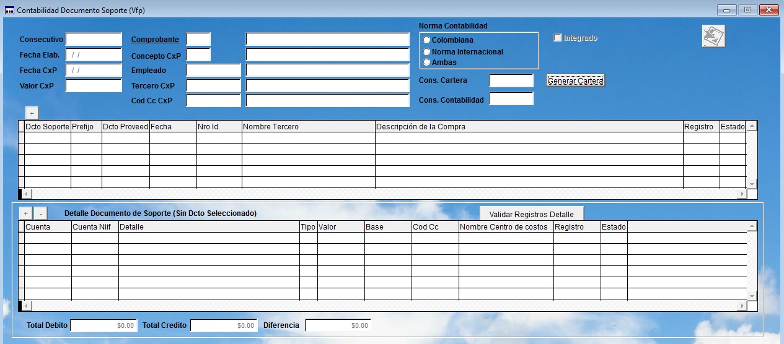Minimize the Contabilidad Documento Soporte window
Viewport: 784px width, 344px height.
[x=726, y=10]
